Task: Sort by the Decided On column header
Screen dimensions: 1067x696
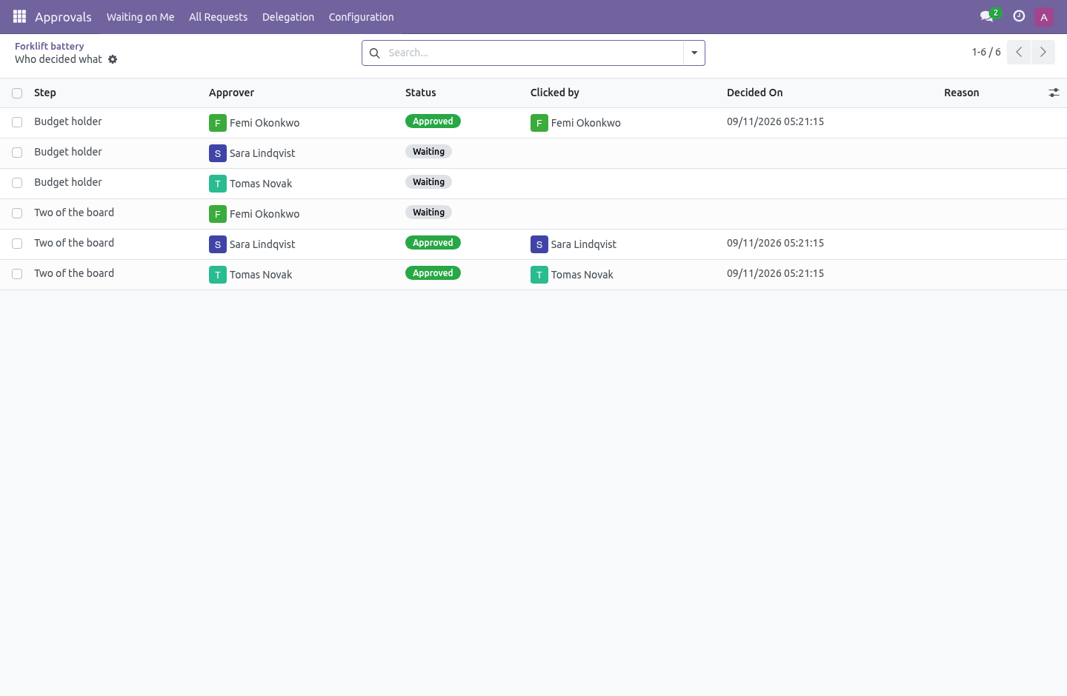Action: coord(755,93)
